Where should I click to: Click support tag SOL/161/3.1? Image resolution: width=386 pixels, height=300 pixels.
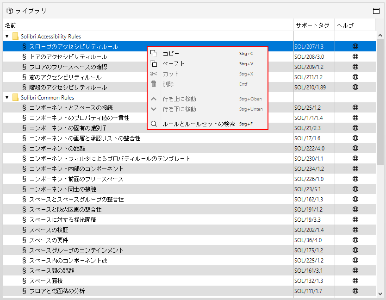308,271
